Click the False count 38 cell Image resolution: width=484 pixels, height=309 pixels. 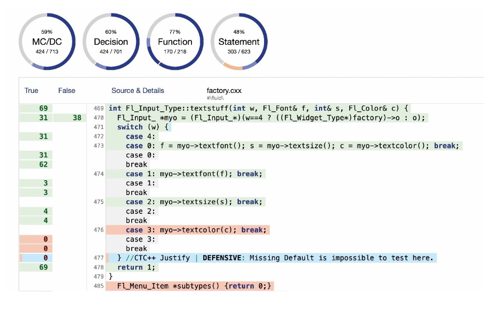[77, 118]
